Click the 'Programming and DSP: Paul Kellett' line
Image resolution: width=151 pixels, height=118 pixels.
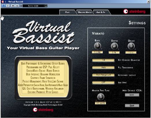click(x=43, y=67)
